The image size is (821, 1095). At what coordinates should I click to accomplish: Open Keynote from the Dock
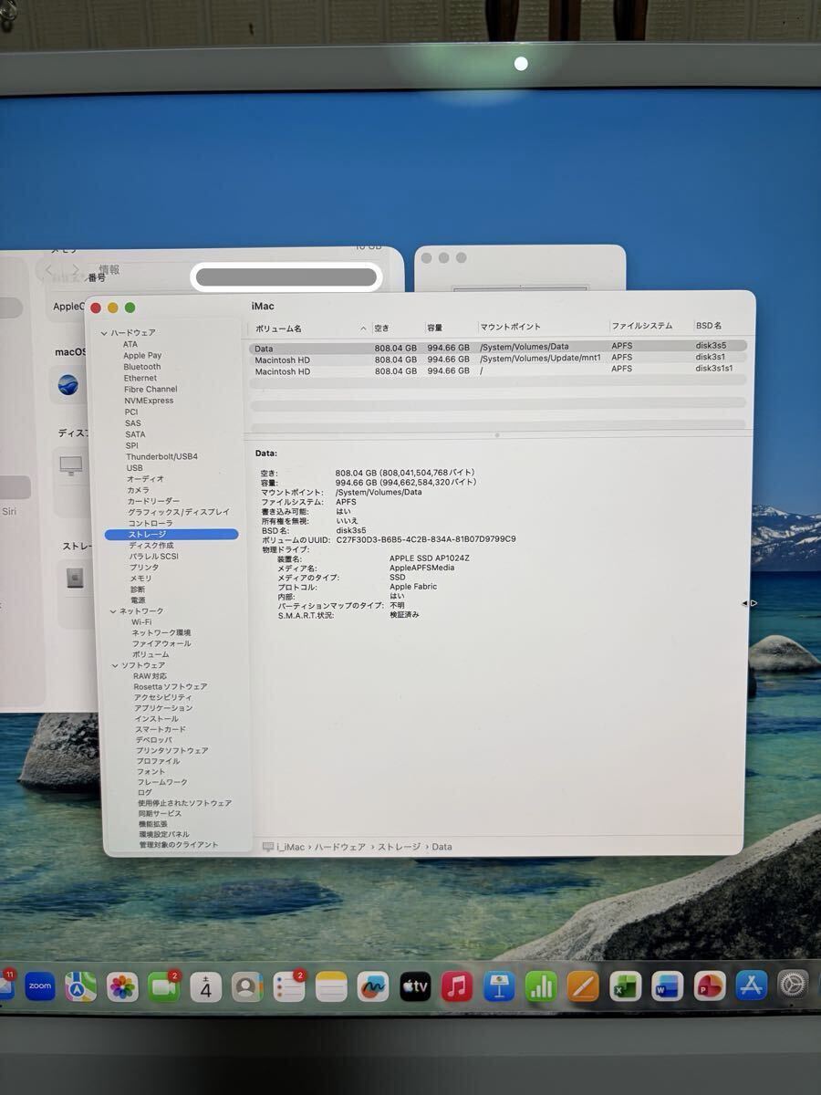pos(499,986)
